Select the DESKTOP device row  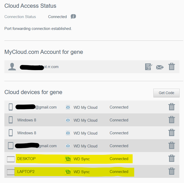[27, 159]
